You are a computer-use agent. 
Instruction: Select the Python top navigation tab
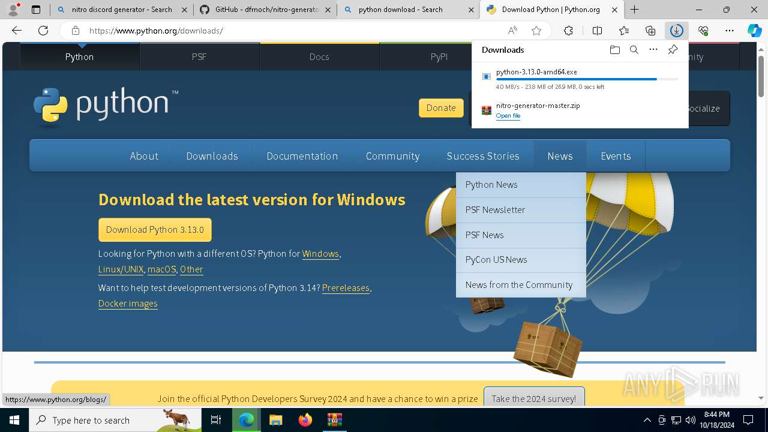click(80, 56)
